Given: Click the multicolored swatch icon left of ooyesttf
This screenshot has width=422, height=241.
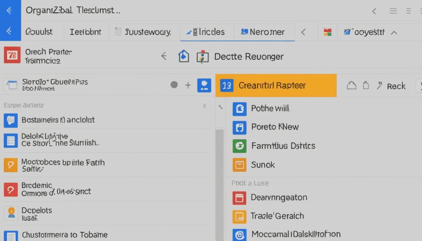Looking at the screenshot, I should 328,32.
